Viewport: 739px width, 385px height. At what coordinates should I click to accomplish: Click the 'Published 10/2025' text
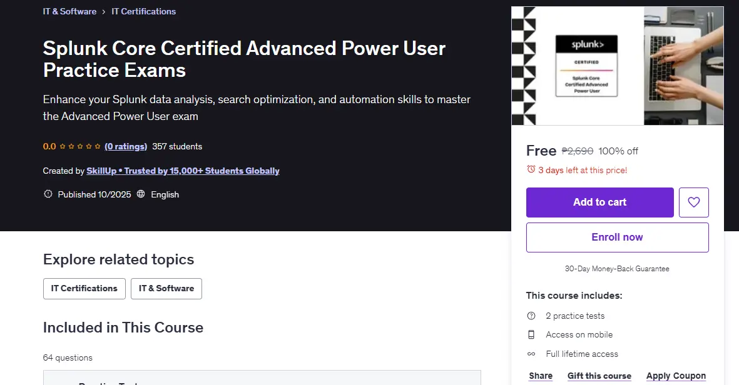tap(94, 194)
